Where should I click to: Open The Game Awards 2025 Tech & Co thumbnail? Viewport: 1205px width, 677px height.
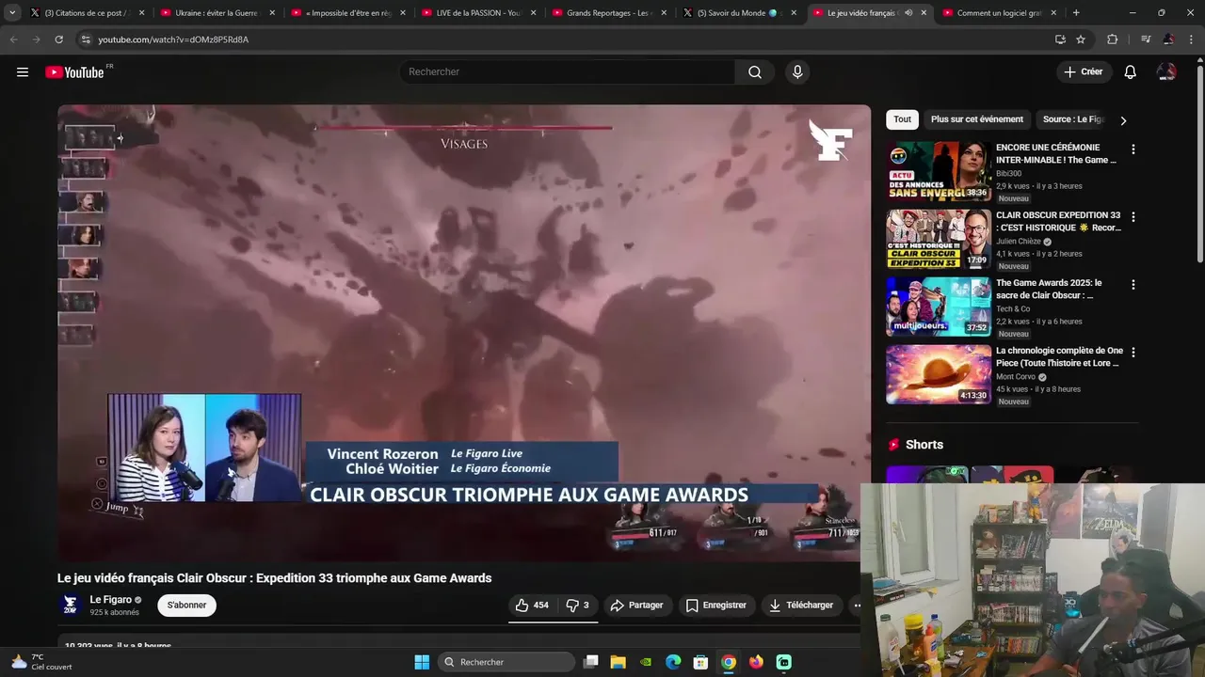[x=939, y=307]
